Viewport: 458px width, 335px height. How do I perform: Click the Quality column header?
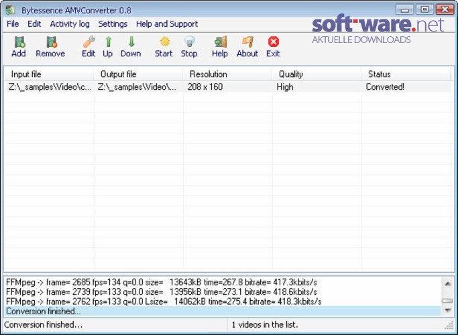[317, 74]
